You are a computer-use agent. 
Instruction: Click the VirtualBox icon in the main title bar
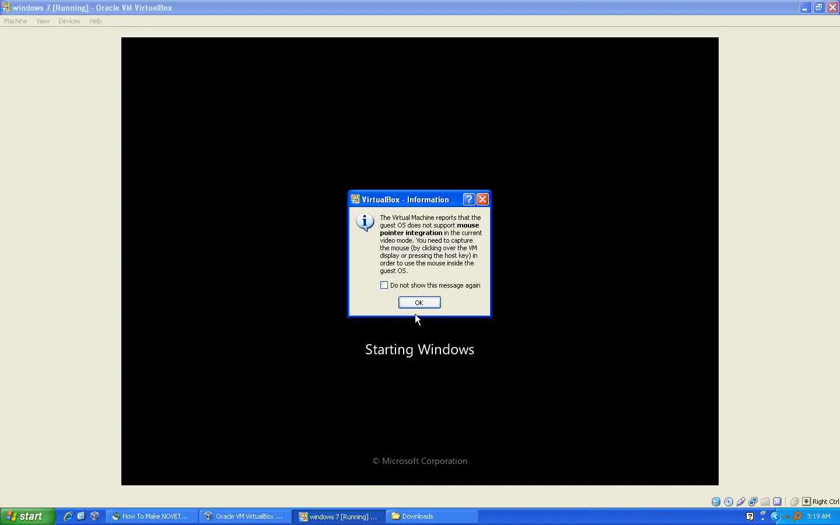pos(6,8)
